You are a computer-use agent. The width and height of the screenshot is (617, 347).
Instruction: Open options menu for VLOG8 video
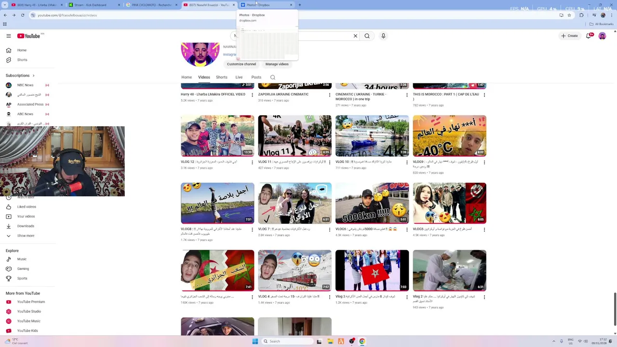click(x=252, y=230)
